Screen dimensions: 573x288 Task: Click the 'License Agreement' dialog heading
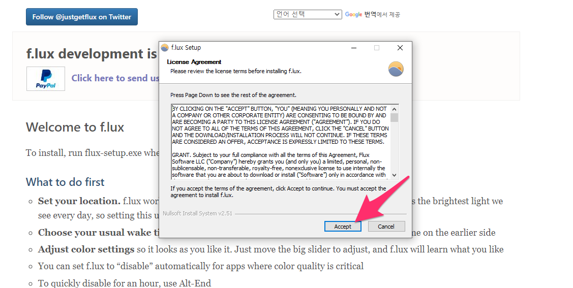tap(194, 62)
